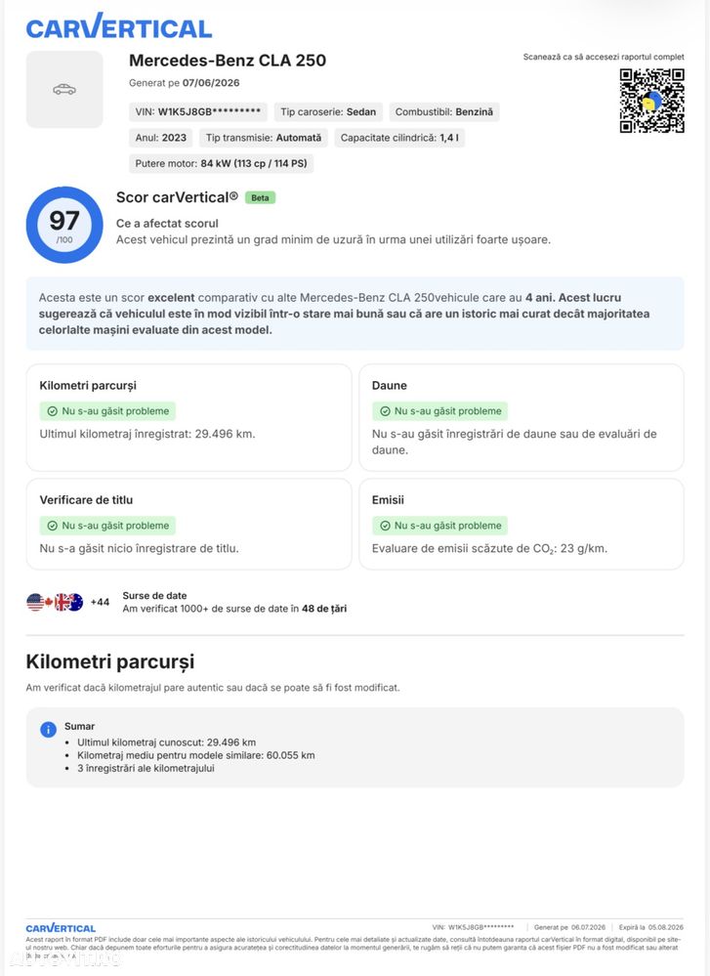Click the carVertical logo at top
The height and width of the screenshot is (976, 710).
(119, 26)
